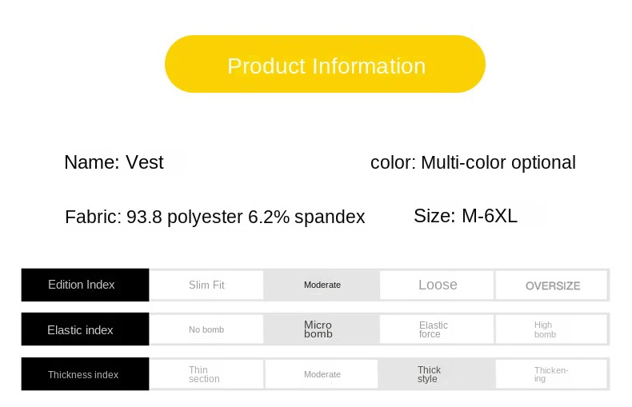Click the 'Size: M-6XL' text
Screen dimensions: 632x407
[465, 216]
